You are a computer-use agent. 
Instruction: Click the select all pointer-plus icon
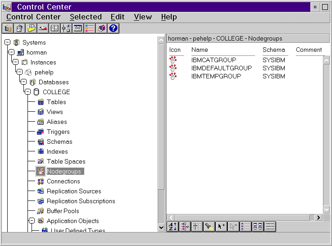[x=221, y=227]
